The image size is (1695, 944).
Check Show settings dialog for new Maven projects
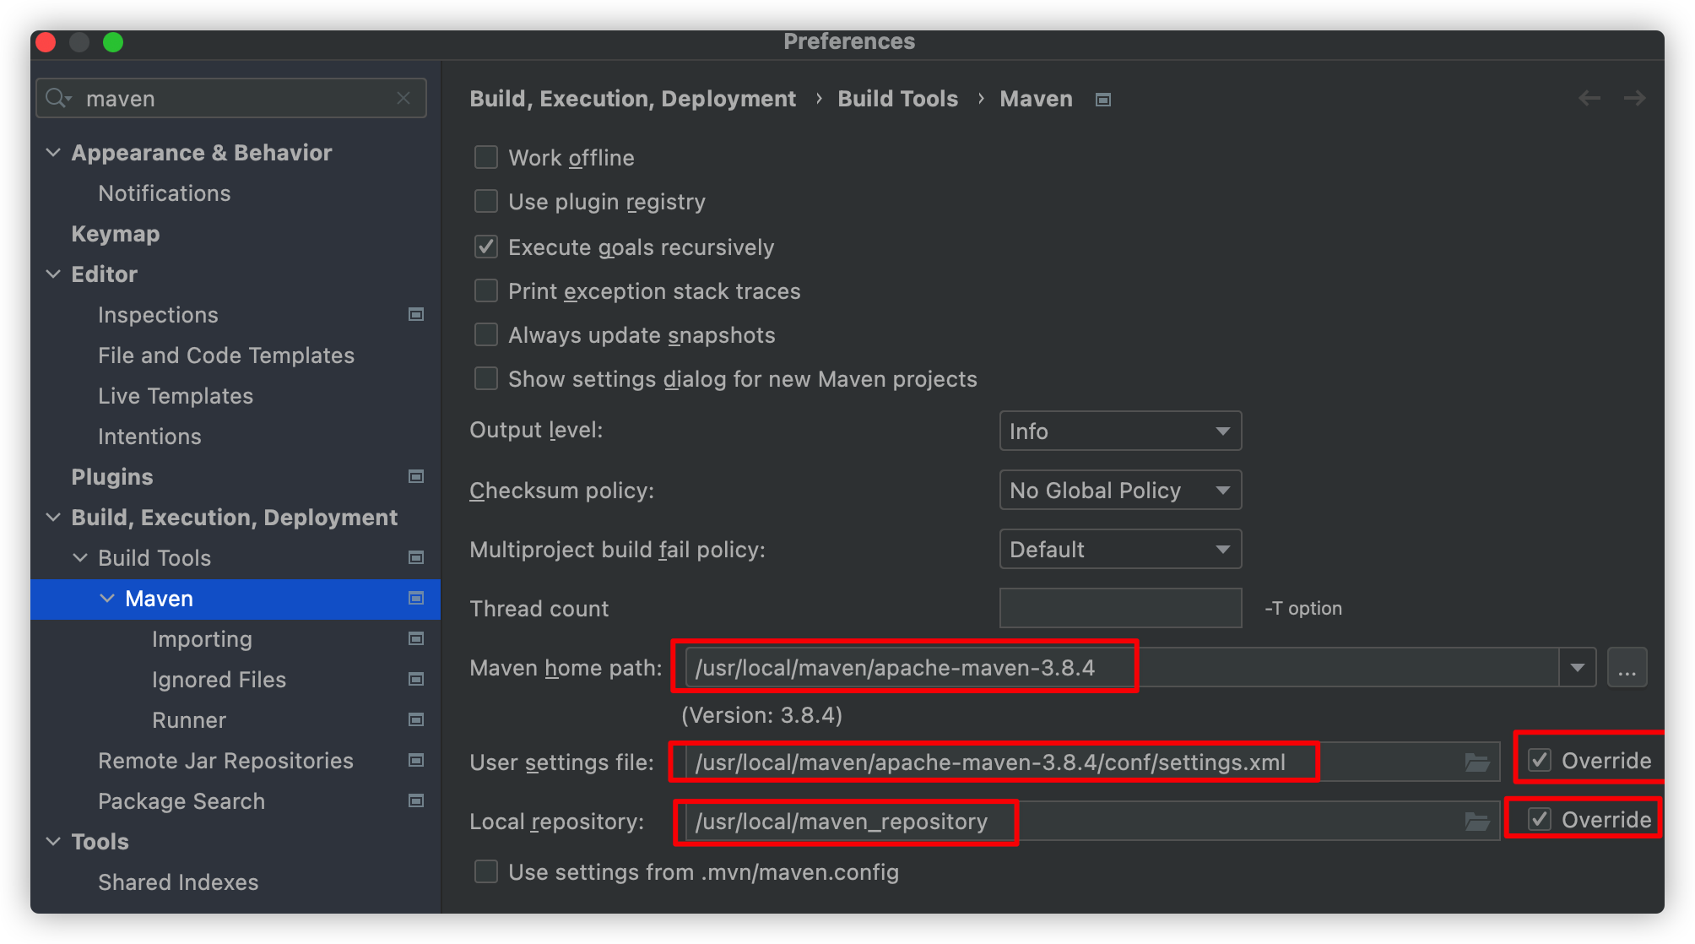click(x=486, y=378)
